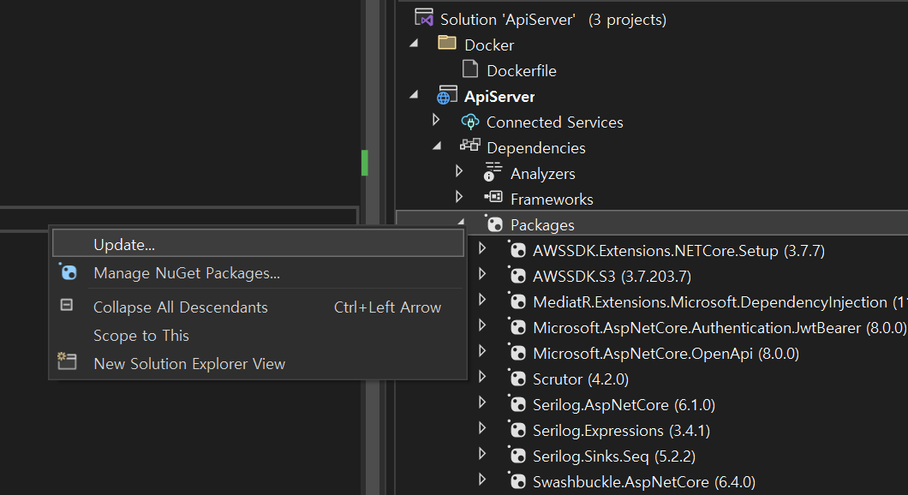Select the Dependencies label
The height and width of the screenshot is (495, 908).
tap(535, 148)
